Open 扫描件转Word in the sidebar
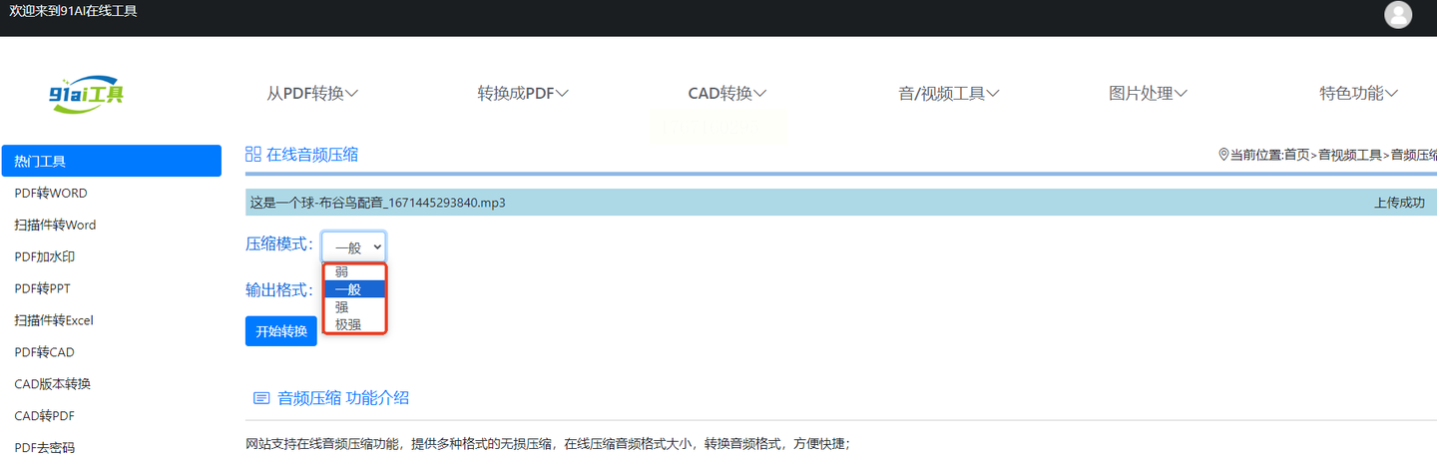 pos(55,225)
